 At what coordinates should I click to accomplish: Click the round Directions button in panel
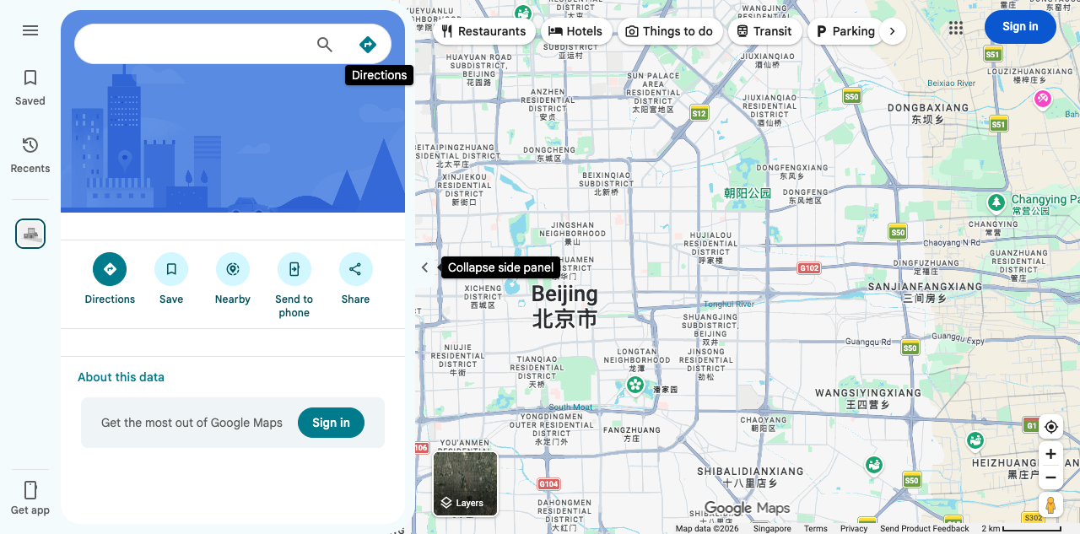[x=110, y=269]
